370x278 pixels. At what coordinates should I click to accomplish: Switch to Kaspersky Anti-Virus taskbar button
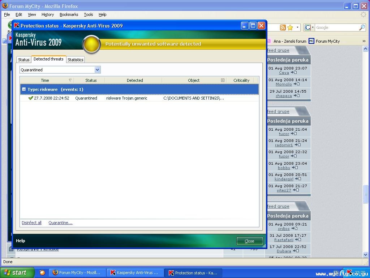(135, 273)
